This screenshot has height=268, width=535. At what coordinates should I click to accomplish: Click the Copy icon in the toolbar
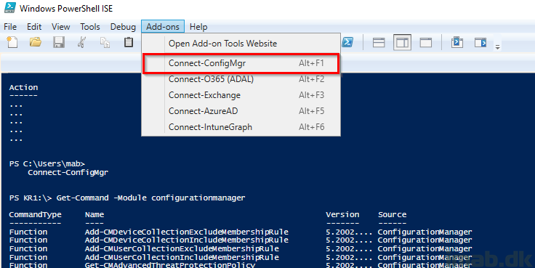point(105,43)
